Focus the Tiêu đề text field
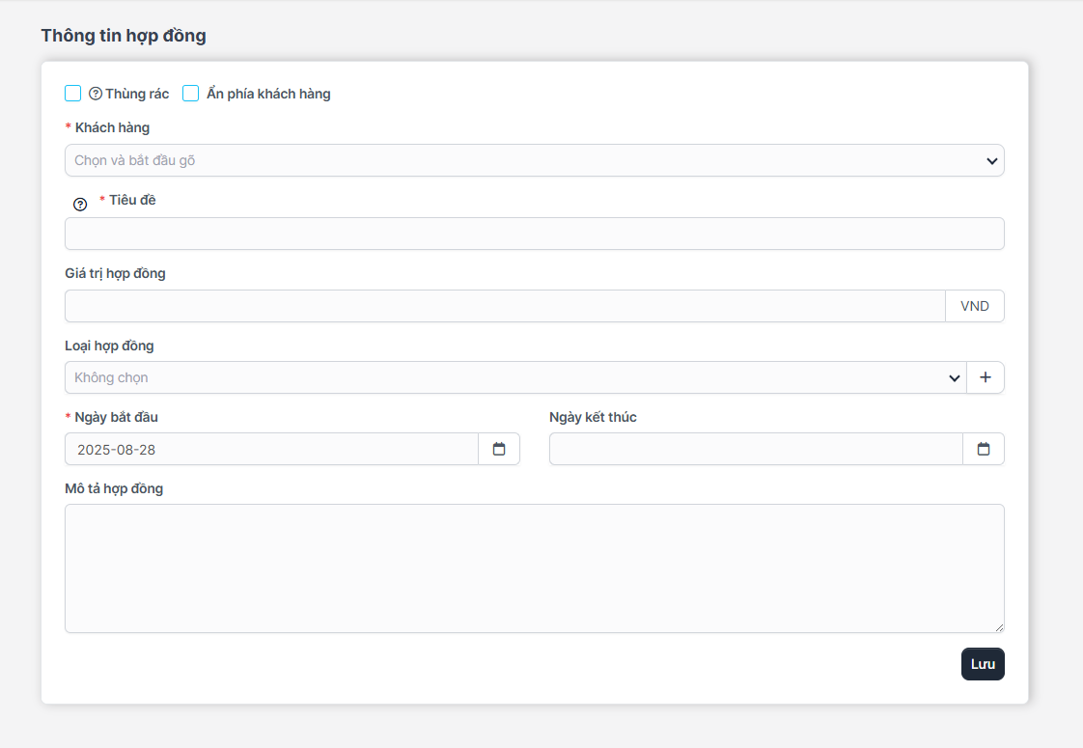Screen dimensions: 1083x748 [534, 234]
